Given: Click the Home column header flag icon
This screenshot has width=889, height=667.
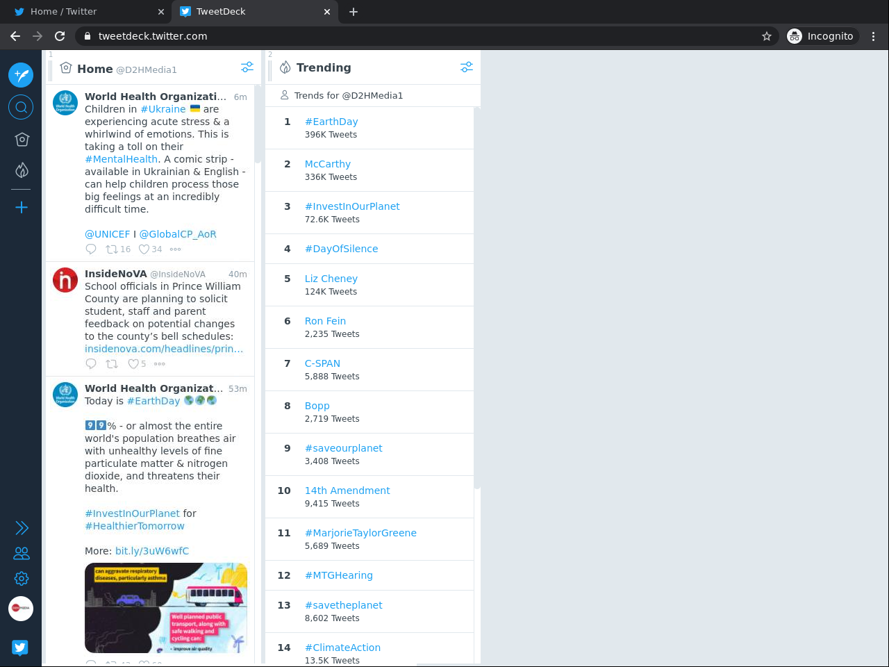Looking at the screenshot, I should [x=66, y=68].
